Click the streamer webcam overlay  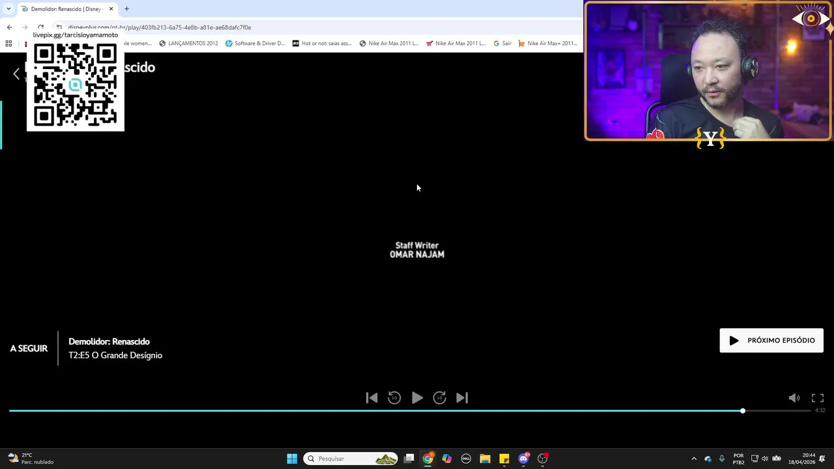(709, 71)
